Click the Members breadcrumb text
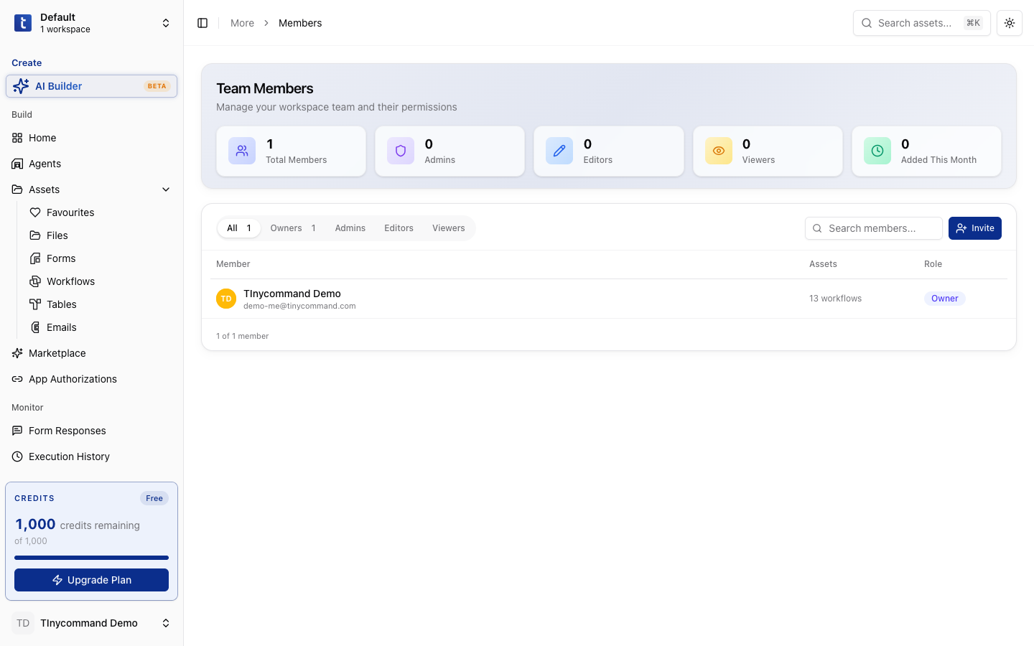Screen dimensions: 1034x646 300,23
